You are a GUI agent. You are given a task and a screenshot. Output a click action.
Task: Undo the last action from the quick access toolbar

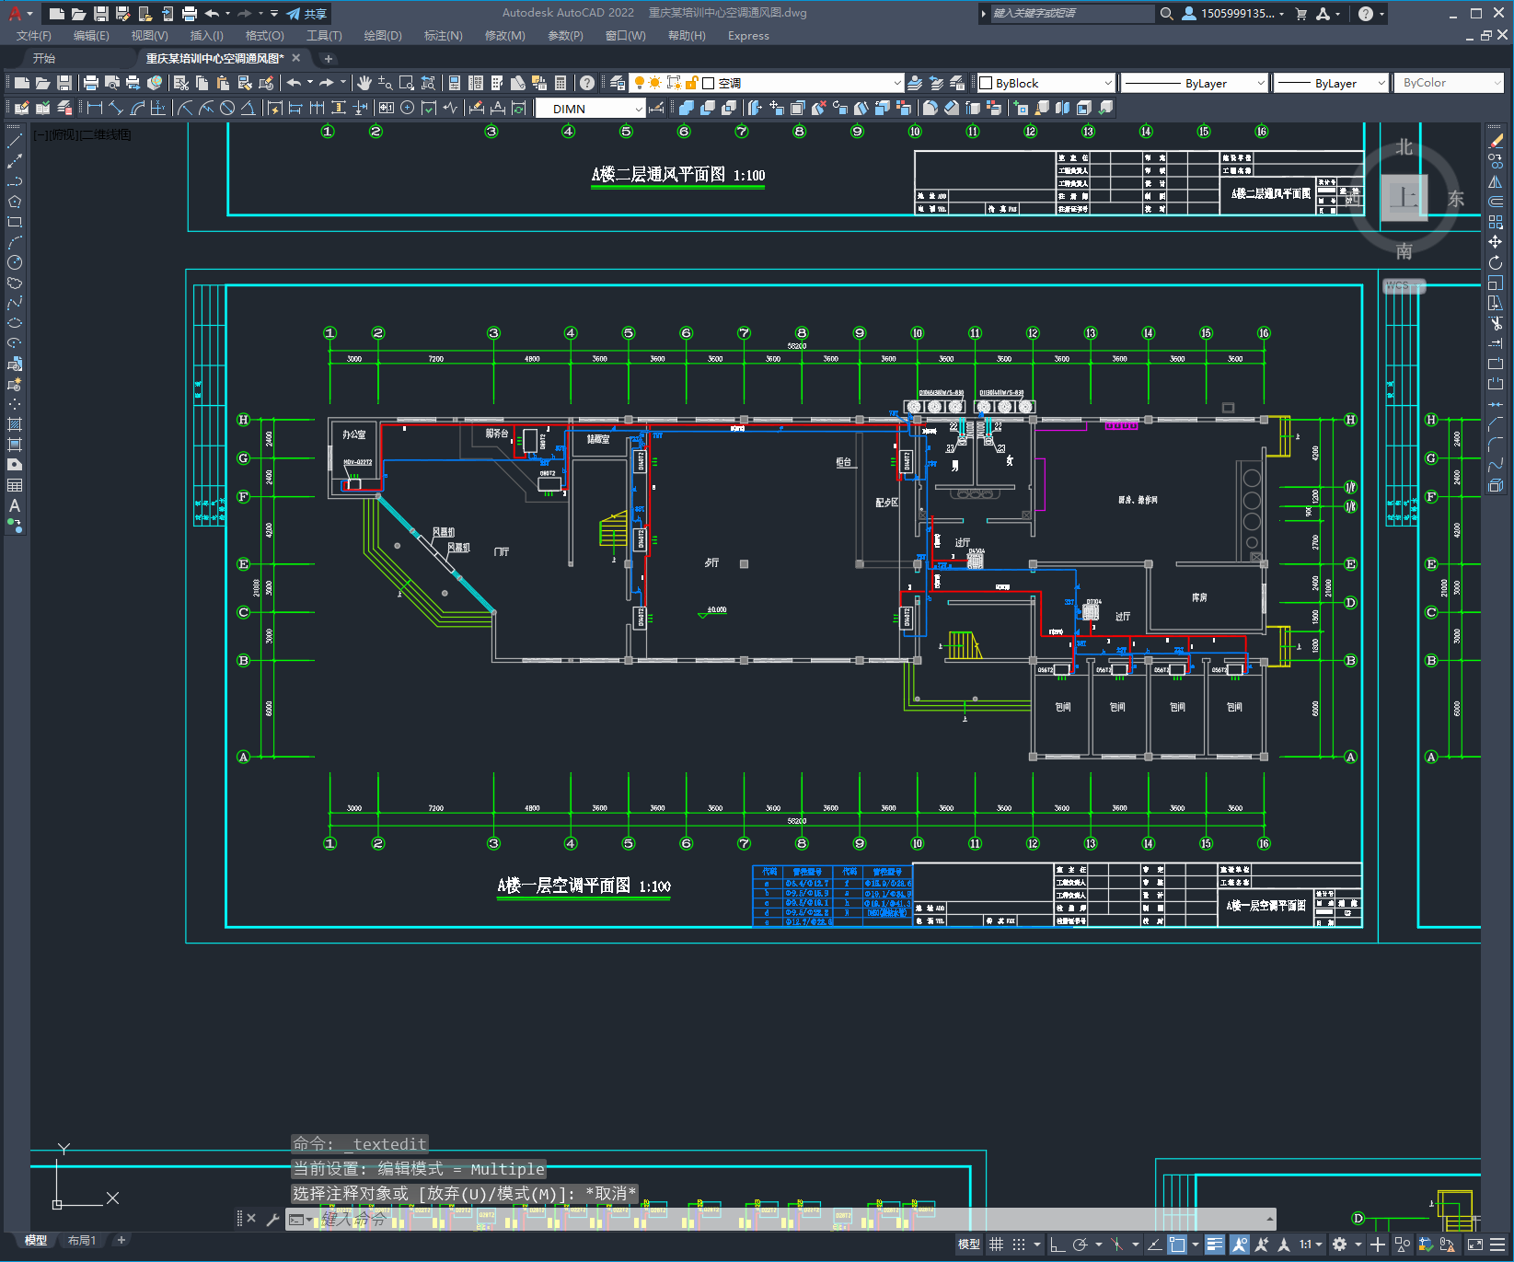(x=213, y=14)
